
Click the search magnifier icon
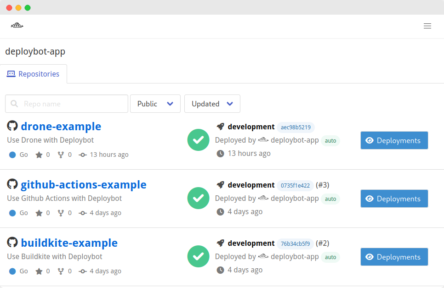14,104
